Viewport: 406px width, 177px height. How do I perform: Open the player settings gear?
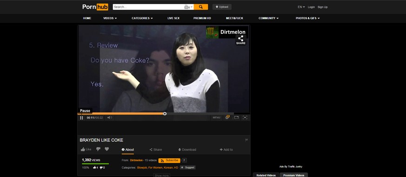click(227, 118)
